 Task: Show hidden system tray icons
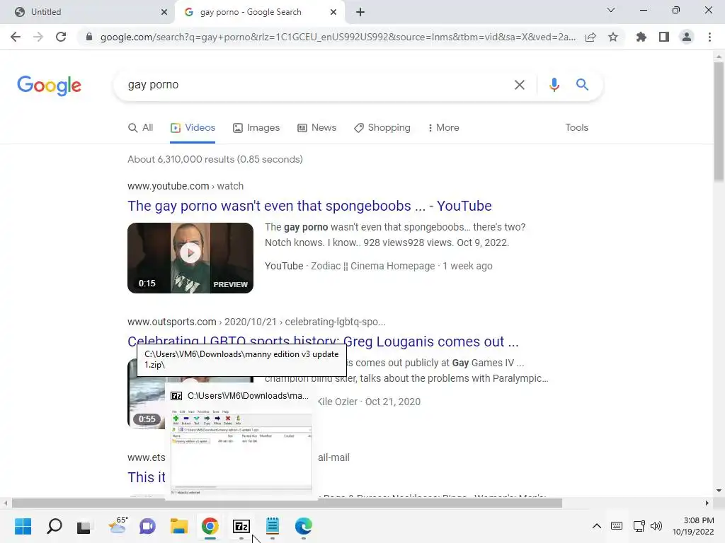click(597, 526)
